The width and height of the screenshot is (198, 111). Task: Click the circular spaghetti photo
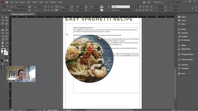tap(89, 59)
